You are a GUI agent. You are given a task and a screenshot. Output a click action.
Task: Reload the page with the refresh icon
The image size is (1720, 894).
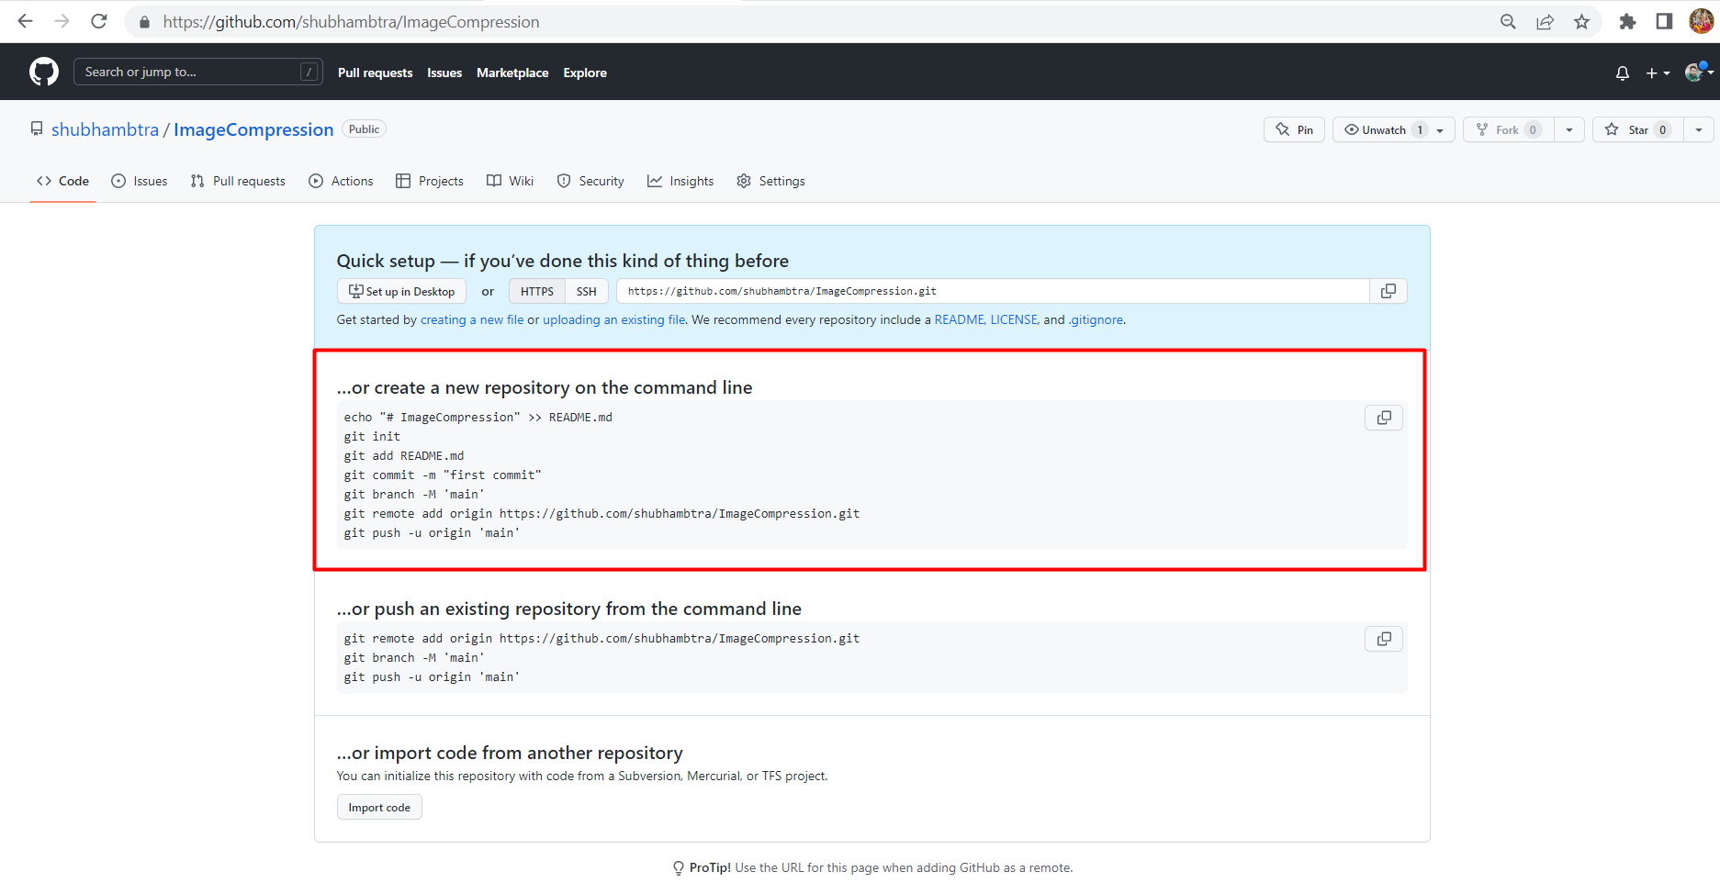[99, 21]
